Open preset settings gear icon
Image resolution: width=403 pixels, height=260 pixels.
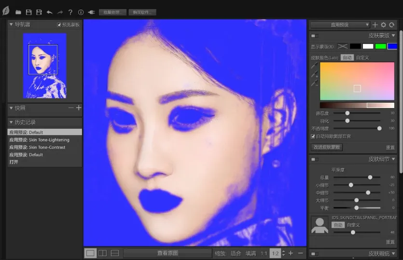(x=383, y=25)
